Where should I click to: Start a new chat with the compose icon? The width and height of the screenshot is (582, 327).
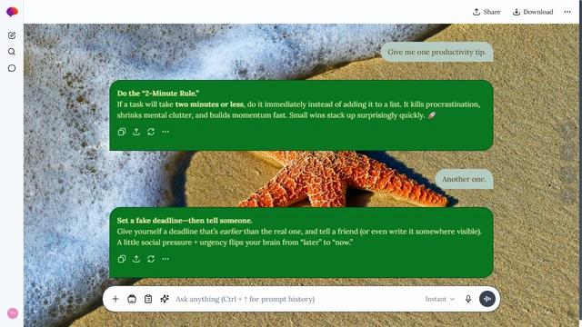[x=12, y=35]
